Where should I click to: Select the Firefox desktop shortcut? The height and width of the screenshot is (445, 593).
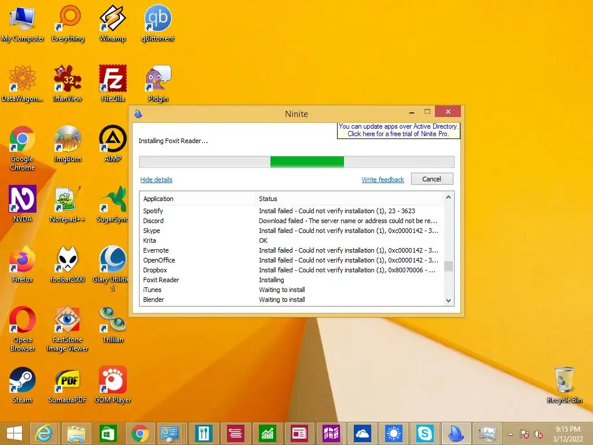(x=23, y=264)
